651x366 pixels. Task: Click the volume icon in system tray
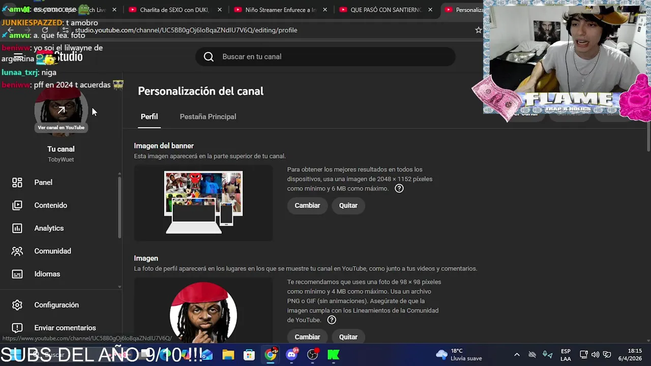595,354
